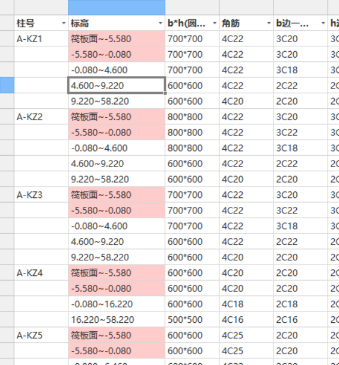
Task: Select the blue highlighted column header above 标高
Action: 117,8
